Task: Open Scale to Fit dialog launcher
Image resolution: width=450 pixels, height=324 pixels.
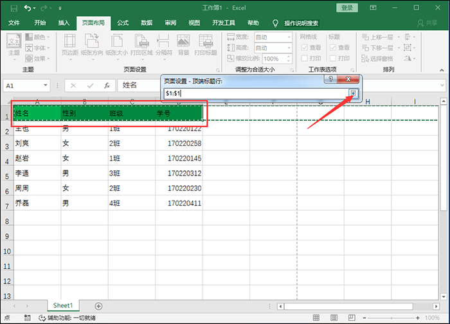Action: (x=292, y=69)
